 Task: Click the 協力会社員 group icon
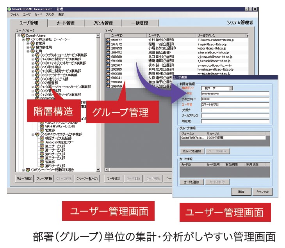tap(33, 48)
